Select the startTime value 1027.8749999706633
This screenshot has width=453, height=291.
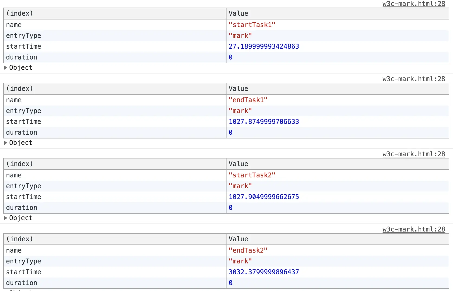click(264, 122)
